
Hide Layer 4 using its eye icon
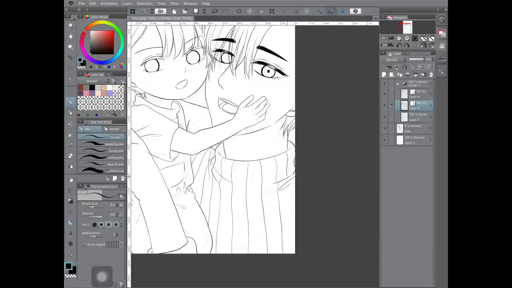pos(384,94)
